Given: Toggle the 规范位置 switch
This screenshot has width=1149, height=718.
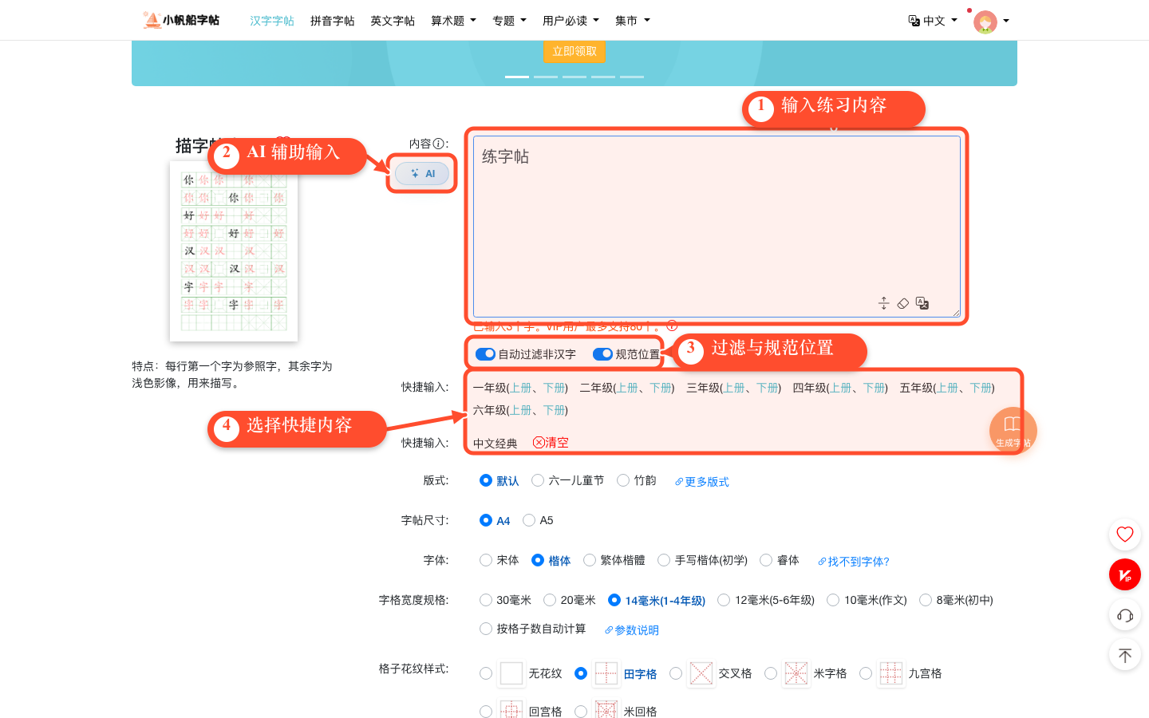Looking at the screenshot, I should pyautogui.click(x=602, y=354).
